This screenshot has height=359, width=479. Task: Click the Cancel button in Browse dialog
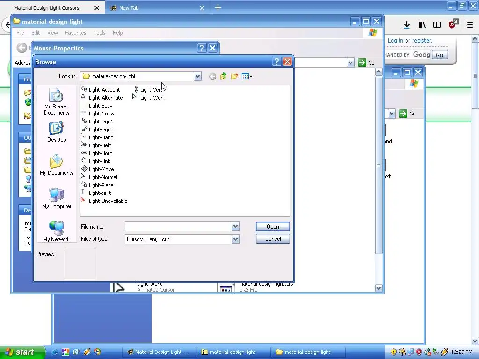pos(273,239)
